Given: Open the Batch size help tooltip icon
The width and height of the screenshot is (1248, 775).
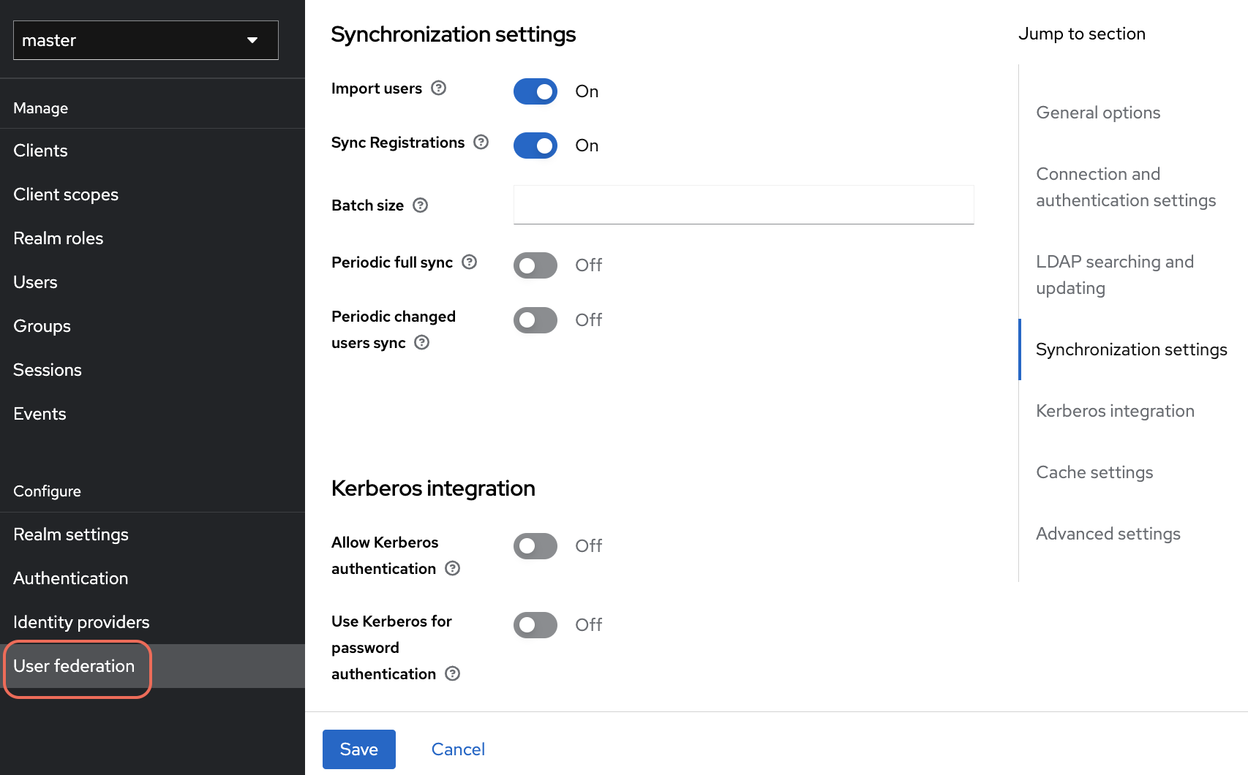Looking at the screenshot, I should click(420, 205).
